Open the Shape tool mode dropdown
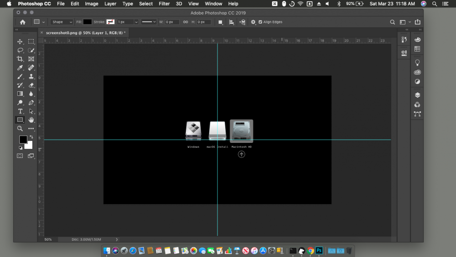This screenshot has height=257, width=456. pyautogui.click(x=62, y=22)
